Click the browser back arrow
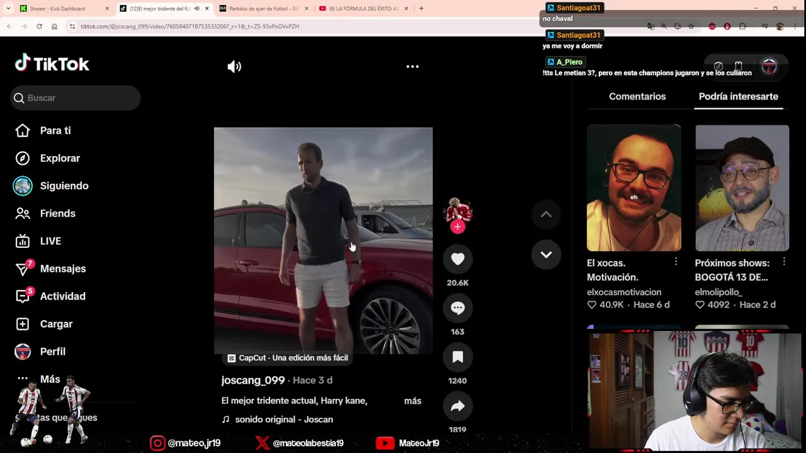 [9, 26]
